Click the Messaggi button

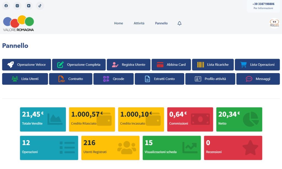pos(258,79)
